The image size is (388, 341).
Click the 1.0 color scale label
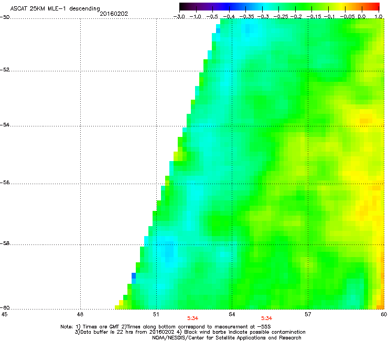(x=379, y=17)
